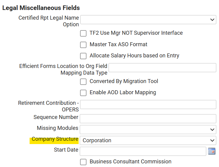
Task: Click into the Sequence Number input box
Action: click(x=148, y=118)
